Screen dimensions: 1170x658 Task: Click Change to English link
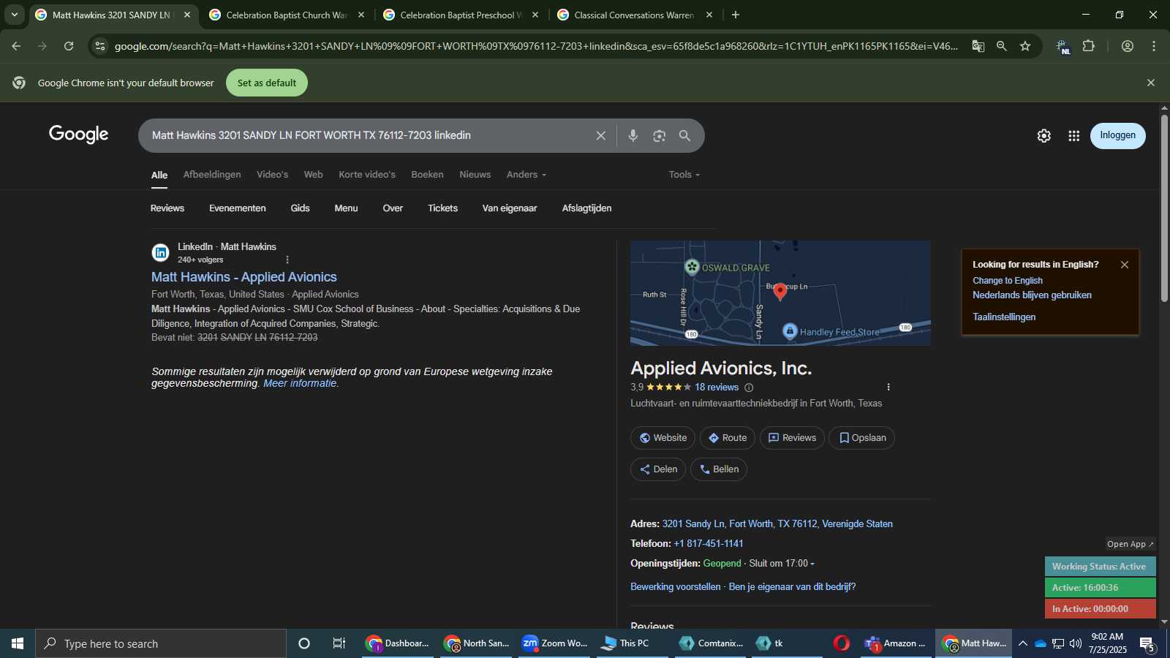(1008, 281)
